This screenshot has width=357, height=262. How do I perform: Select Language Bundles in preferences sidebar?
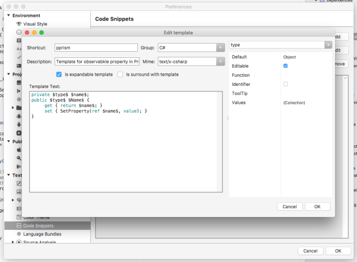tap(42, 234)
